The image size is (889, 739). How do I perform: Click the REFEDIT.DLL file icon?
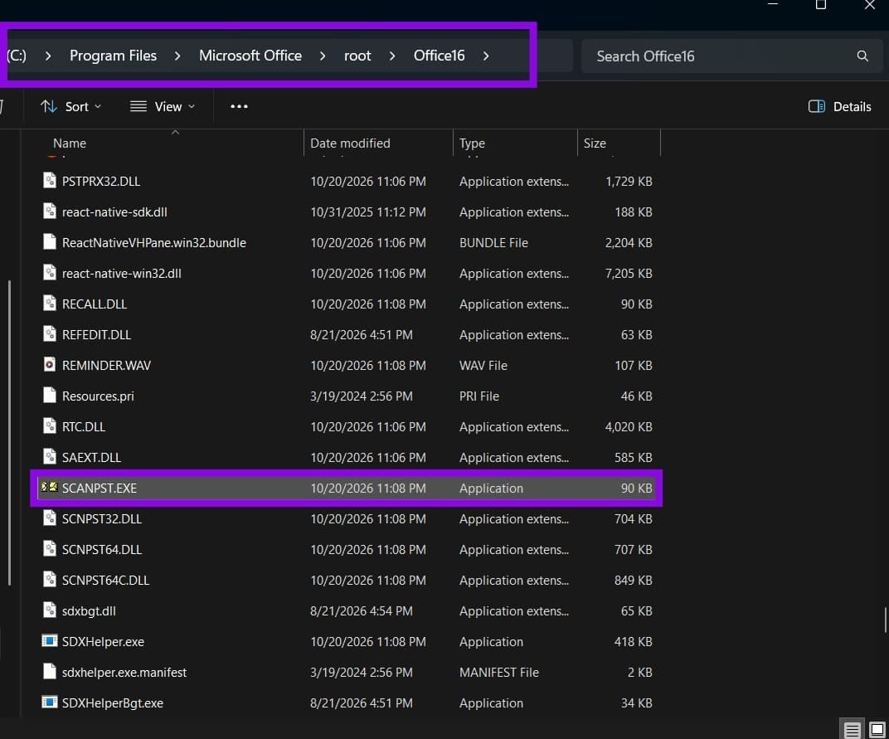pos(49,334)
